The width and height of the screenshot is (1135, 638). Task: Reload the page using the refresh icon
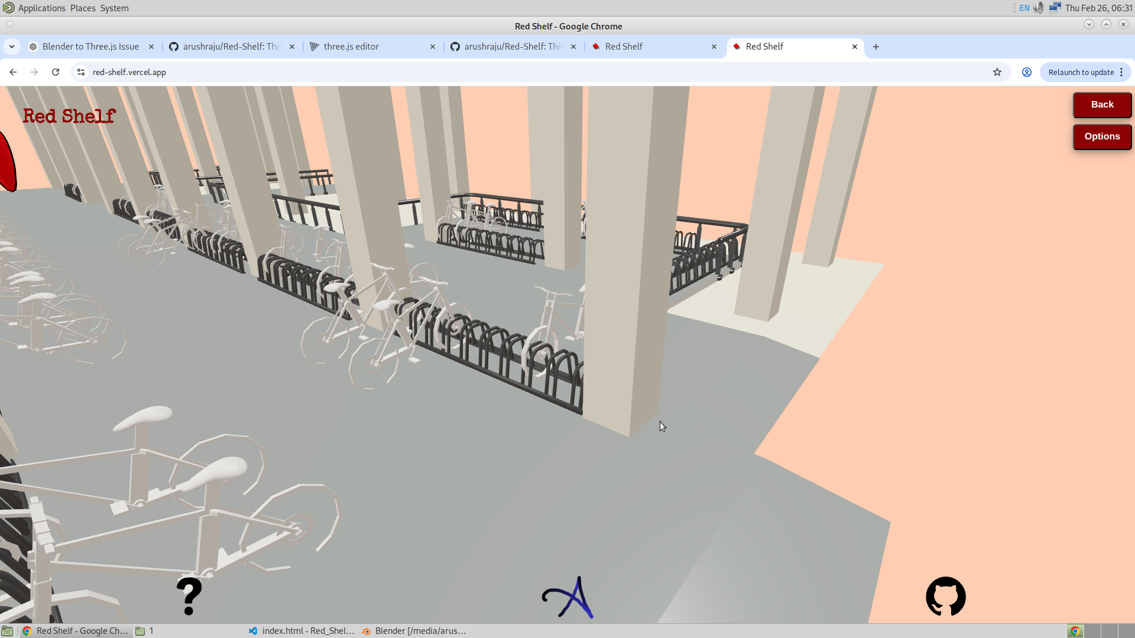55,71
